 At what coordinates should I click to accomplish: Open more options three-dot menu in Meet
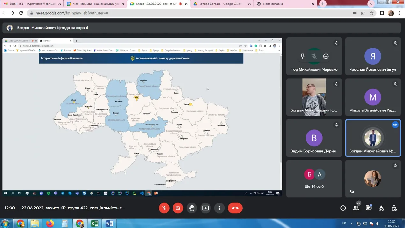click(219, 208)
